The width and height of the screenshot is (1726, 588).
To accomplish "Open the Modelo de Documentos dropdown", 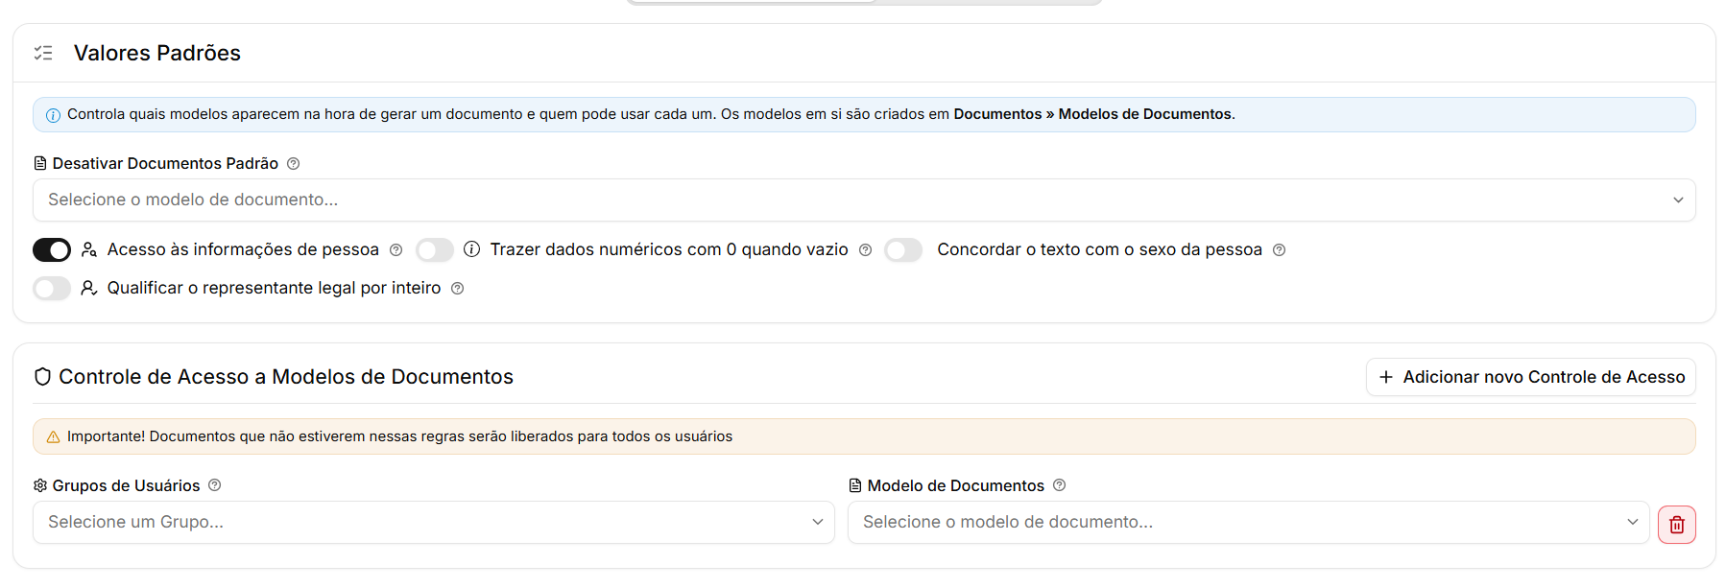I will (1249, 523).
